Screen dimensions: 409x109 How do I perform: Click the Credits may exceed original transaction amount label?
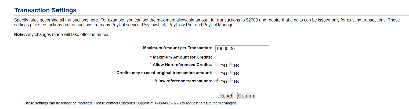pyautogui.click(x=164, y=73)
